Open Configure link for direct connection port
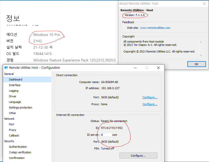Image resolution: width=209 pixels, height=162 pixels. [x=150, y=97]
